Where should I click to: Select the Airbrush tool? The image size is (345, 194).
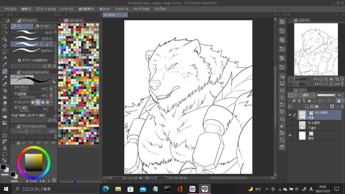point(5,90)
